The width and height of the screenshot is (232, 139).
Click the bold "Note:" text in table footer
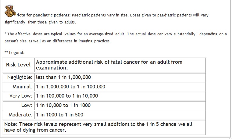11,124
